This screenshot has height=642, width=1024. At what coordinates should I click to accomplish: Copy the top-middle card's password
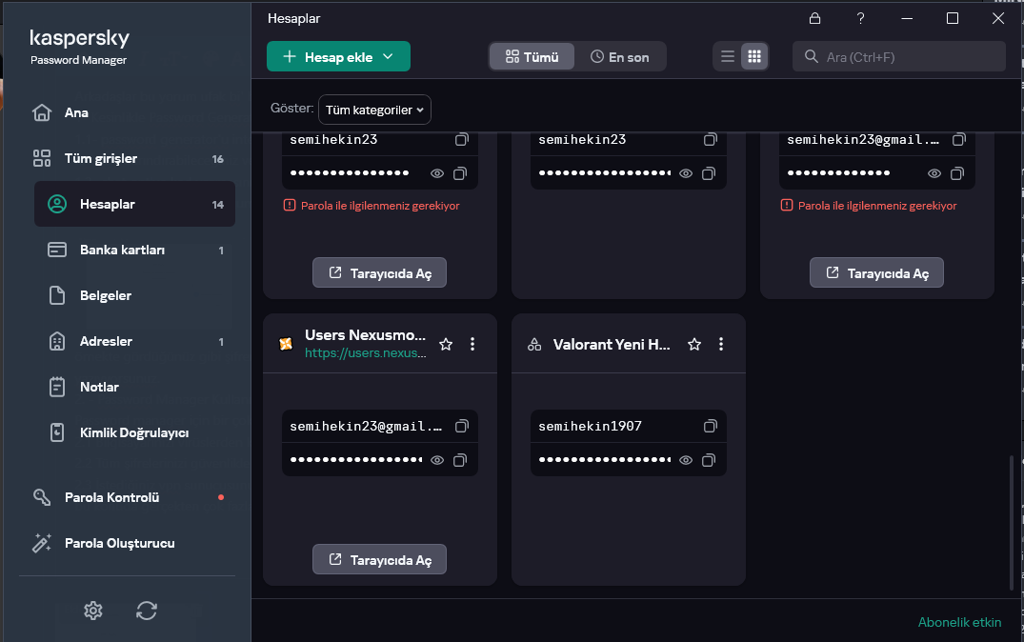(x=709, y=173)
